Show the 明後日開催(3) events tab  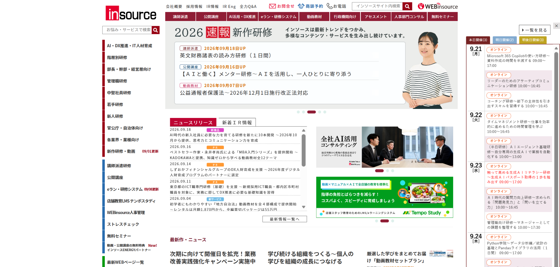tap(533, 40)
